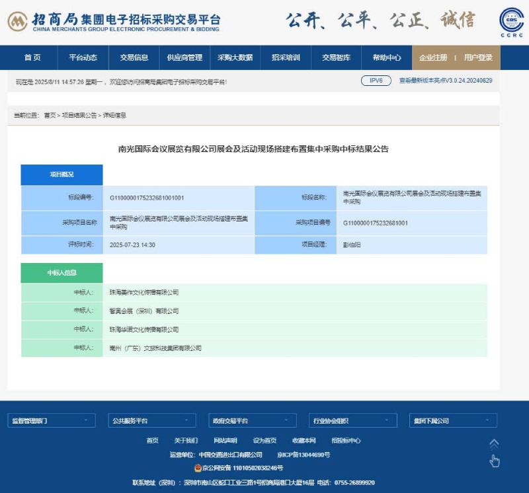Go to 首页 in the top navigation bar
This screenshot has height=493, width=529.
coord(32,57)
